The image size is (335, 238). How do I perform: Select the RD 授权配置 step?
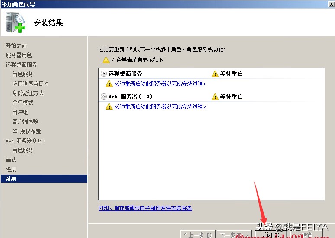26,131
